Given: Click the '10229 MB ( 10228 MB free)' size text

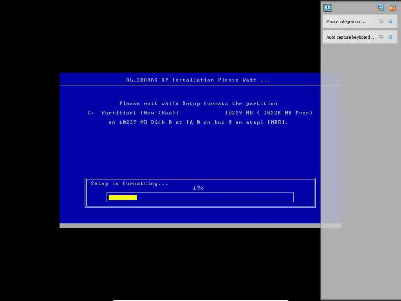Looking at the screenshot, I should tap(269, 113).
